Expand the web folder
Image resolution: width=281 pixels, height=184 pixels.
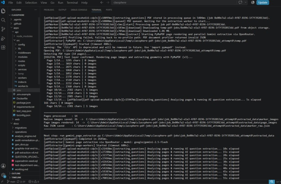coord(17,119)
